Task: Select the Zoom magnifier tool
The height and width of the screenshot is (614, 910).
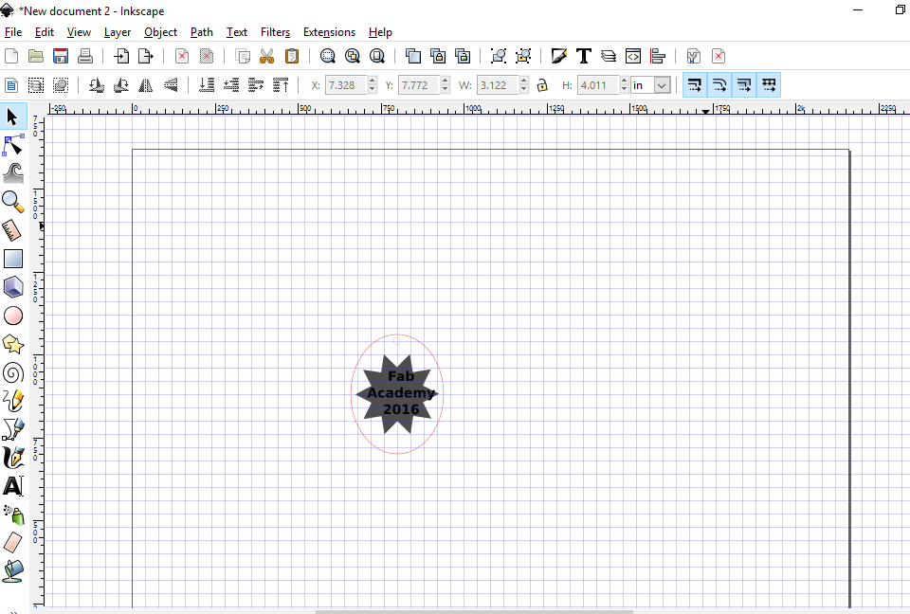Action: click(x=12, y=202)
